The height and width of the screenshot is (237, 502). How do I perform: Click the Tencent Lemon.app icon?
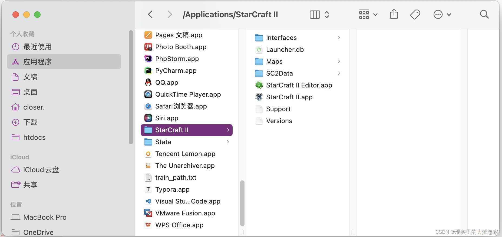tap(148, 154)
